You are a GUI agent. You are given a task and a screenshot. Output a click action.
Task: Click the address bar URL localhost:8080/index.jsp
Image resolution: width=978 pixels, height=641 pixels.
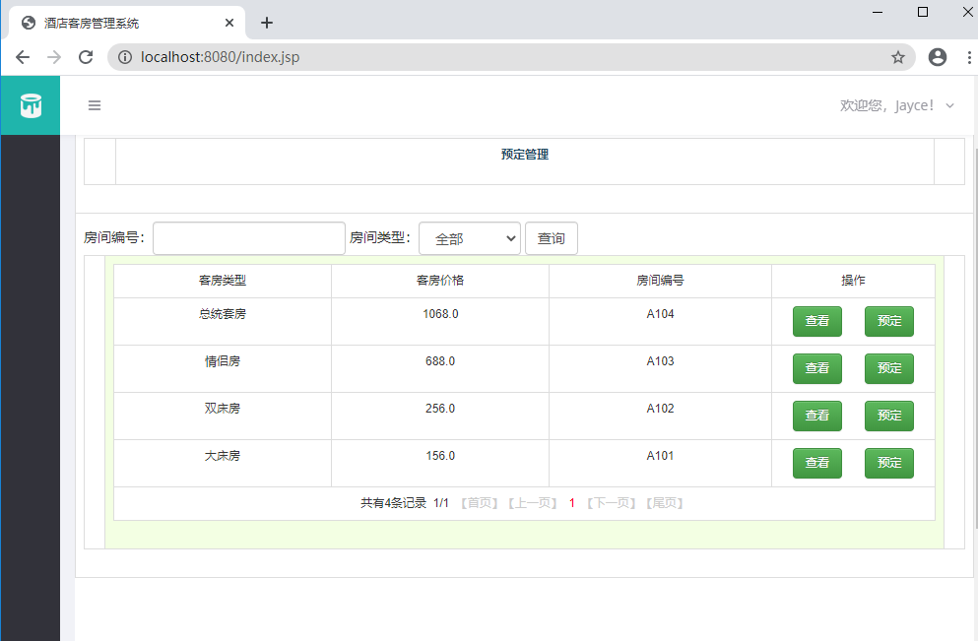click(220, 57)
